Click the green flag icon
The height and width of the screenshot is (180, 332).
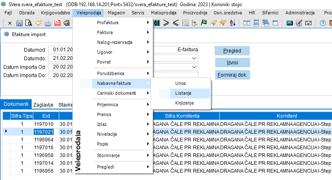point(203,23)
